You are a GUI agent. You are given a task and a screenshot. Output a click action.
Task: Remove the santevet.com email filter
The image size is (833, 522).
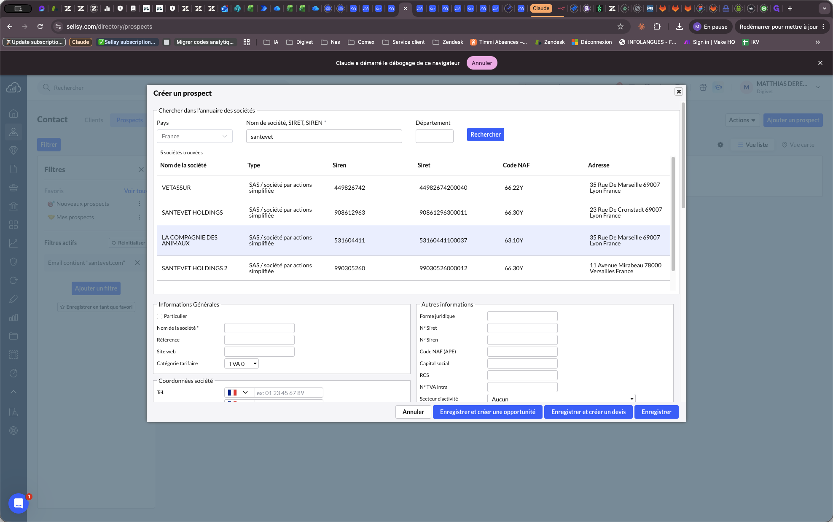coord(137,263)
